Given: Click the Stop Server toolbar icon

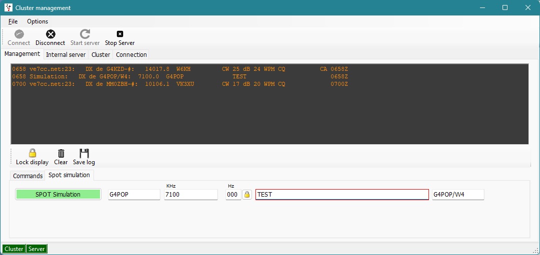Looking at the screenshot, I should [x=119, y=34].
